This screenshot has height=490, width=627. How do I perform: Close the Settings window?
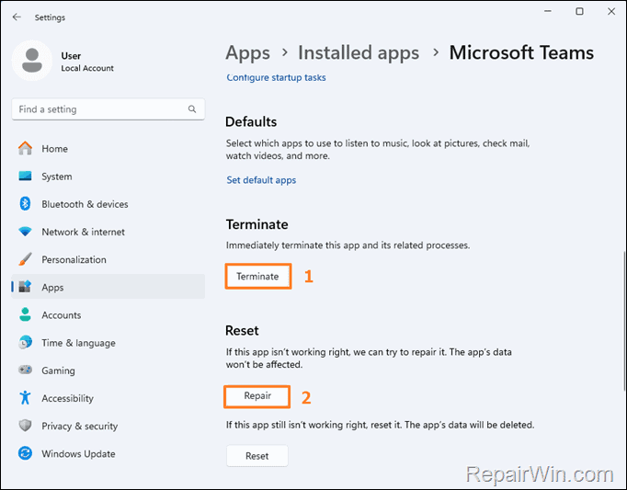611,11
